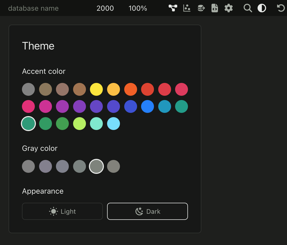Click the search magnifier icon

click(x=248, y=8)
